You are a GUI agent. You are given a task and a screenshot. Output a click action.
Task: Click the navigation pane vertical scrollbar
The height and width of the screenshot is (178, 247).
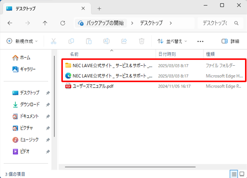pos(54,96)
